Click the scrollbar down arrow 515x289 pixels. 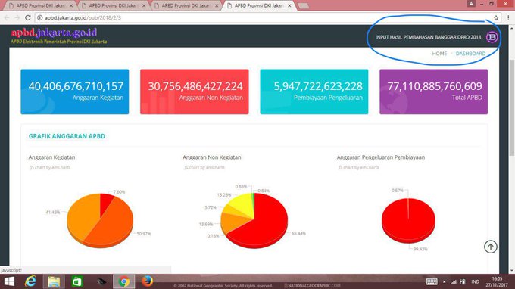click(x=511, y=270)
